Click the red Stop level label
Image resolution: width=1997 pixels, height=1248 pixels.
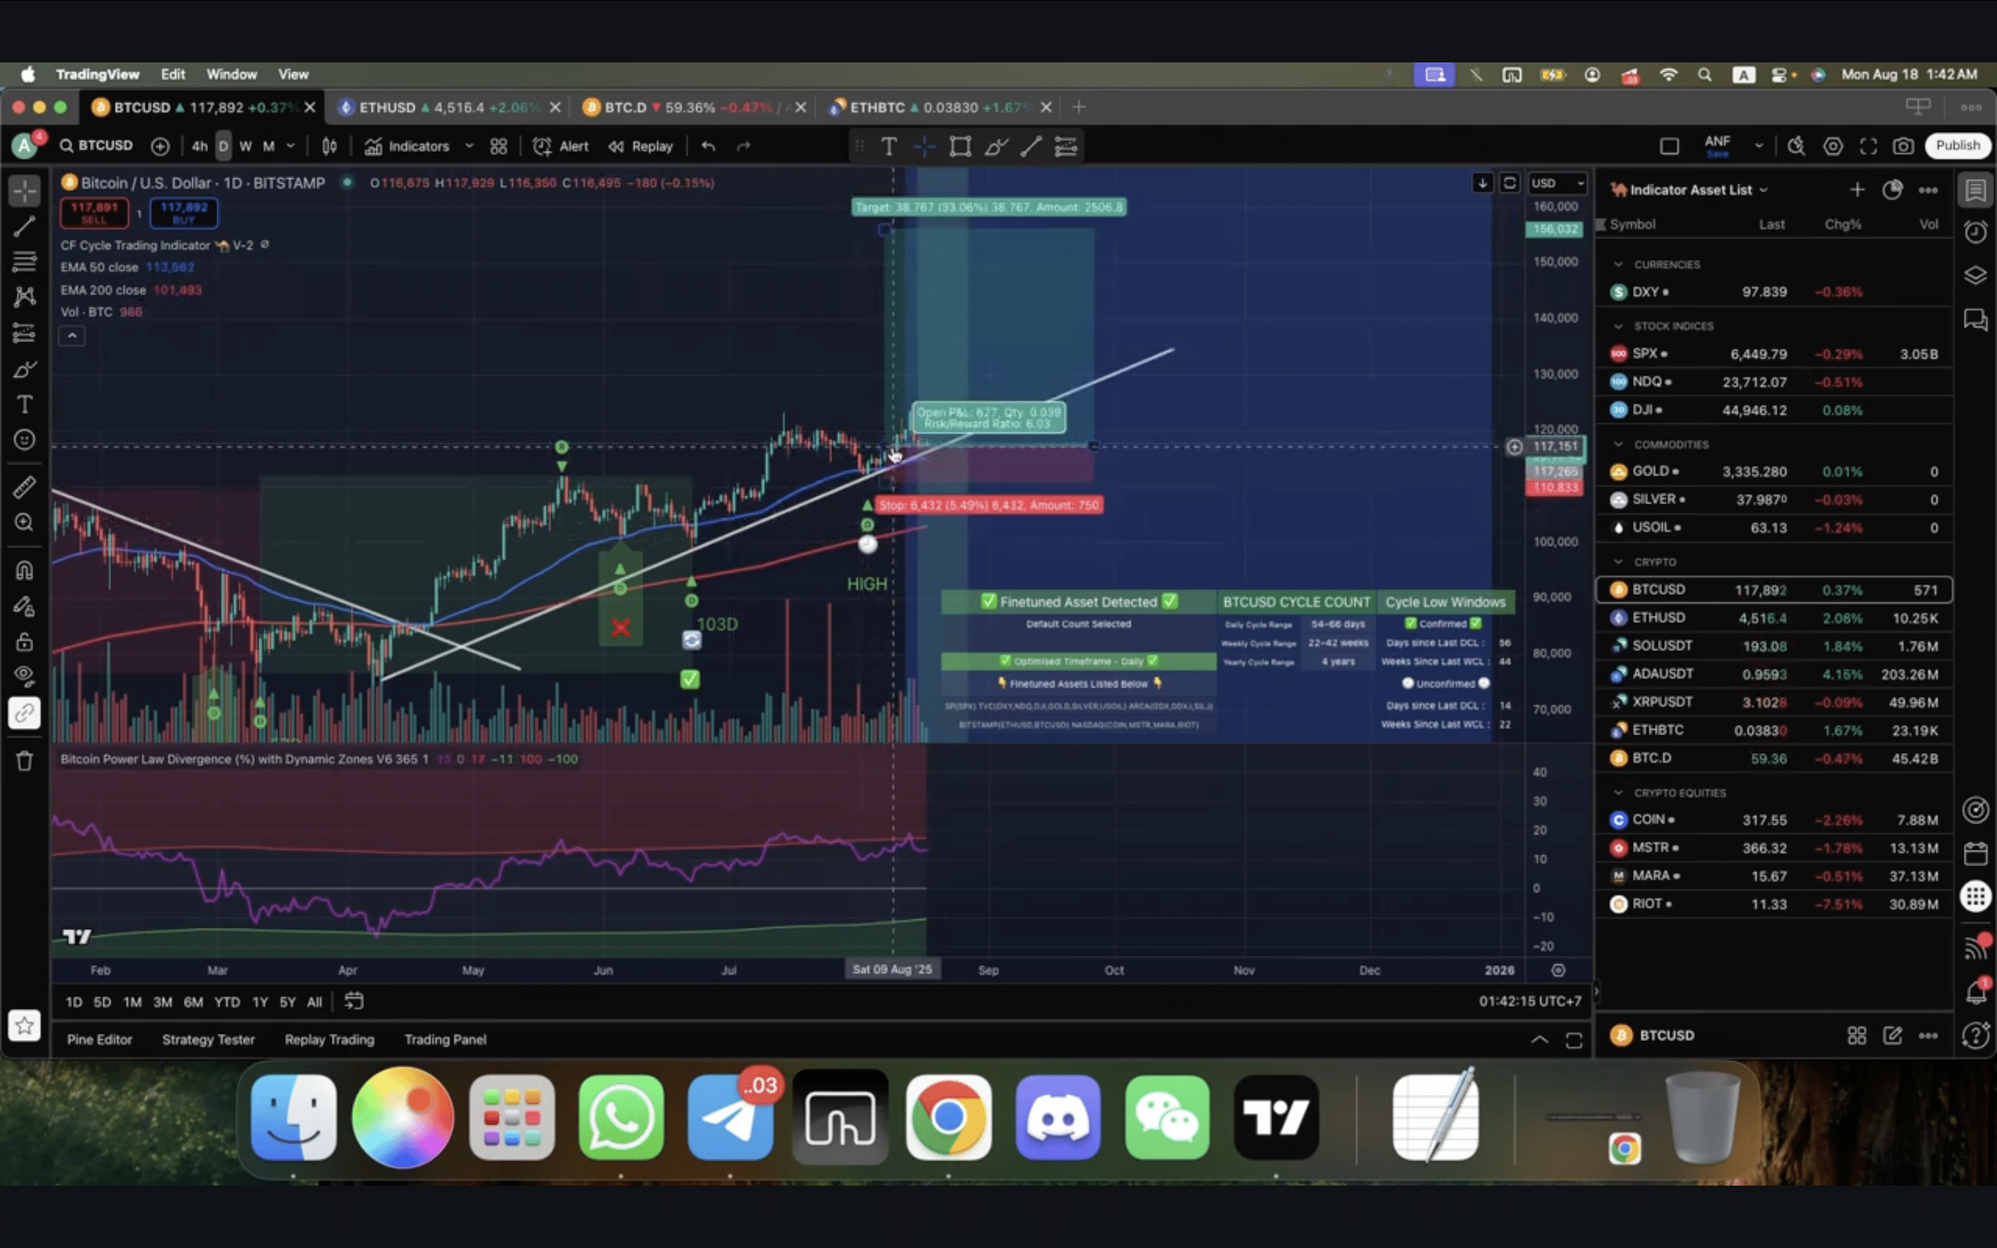tap(989, 505)
